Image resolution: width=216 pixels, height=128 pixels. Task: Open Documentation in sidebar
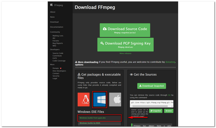[x=57, y=27]
